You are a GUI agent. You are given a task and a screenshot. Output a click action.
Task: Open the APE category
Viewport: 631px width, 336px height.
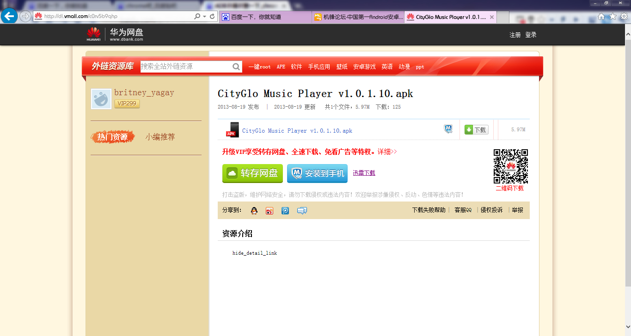pyautogui.click(x=281, y=67)
